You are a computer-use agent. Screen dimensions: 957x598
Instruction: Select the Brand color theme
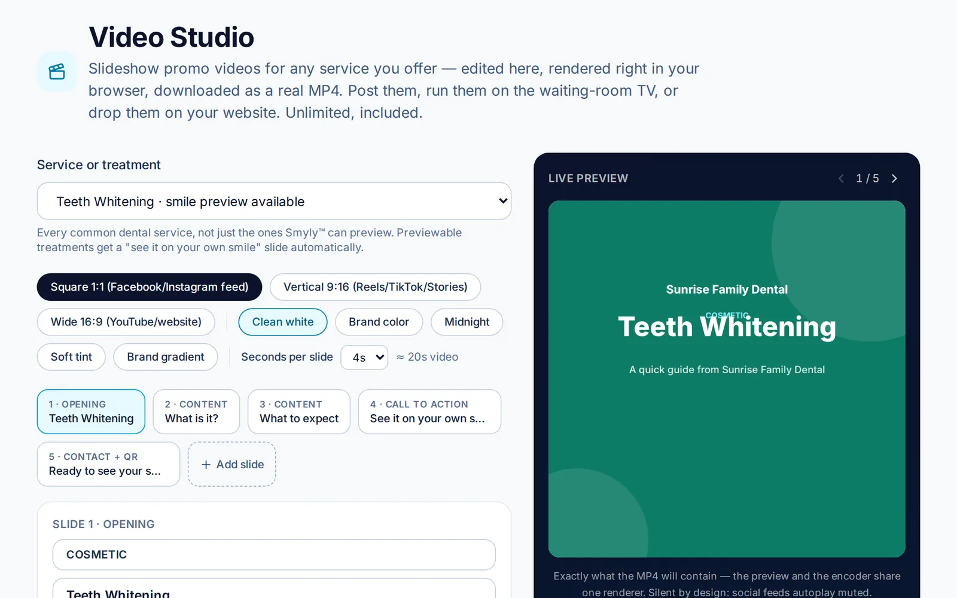[x=379, y=322]
